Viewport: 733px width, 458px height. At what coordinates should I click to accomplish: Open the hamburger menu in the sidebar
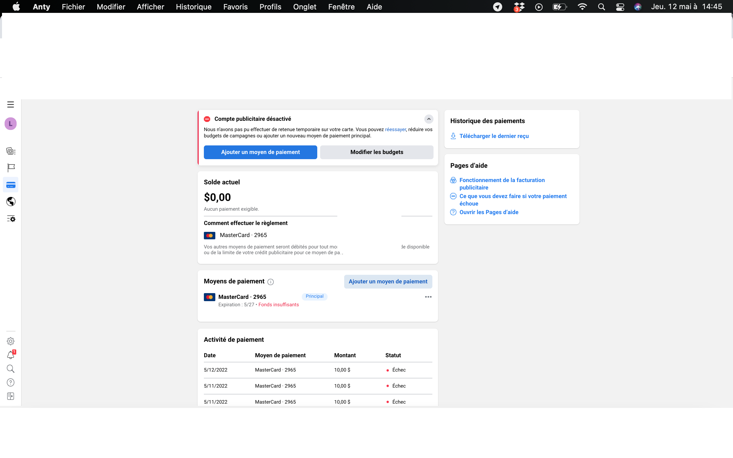pyautogui.click(x=11, y=104)
